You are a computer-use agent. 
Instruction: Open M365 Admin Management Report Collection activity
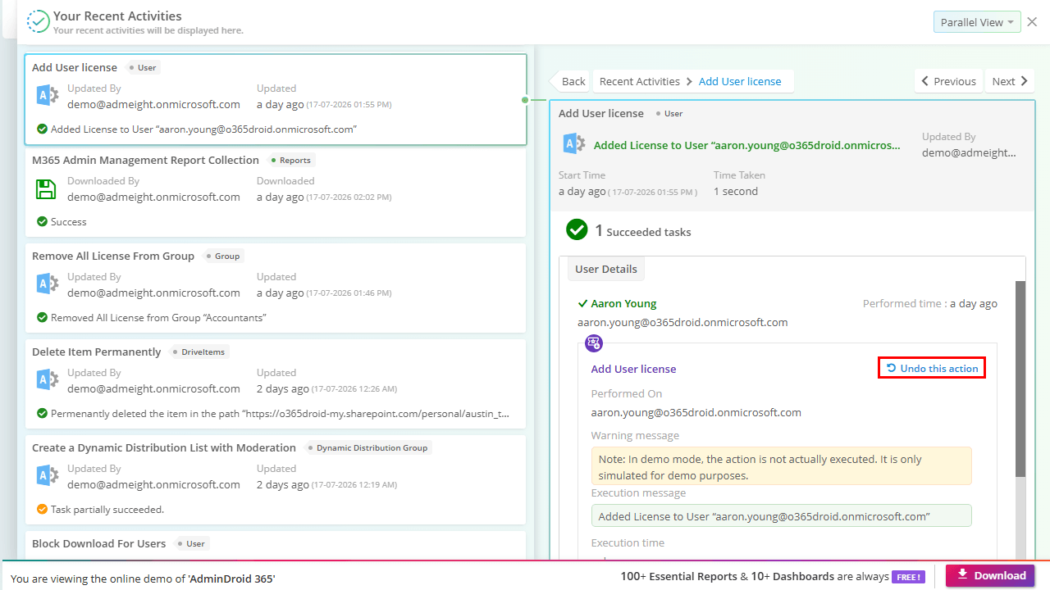coord(276,193)
